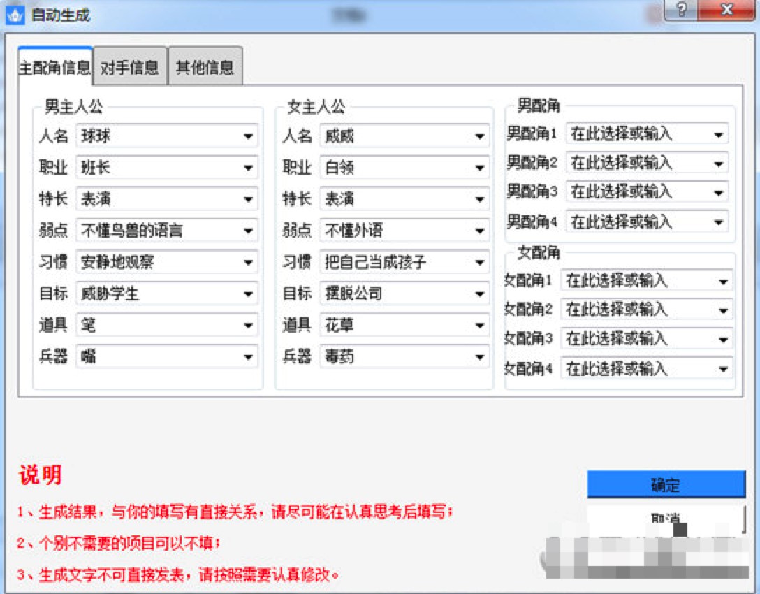Click the field containing 不懂鸟兽的语言
Viewport: 760px width, 594px height.
167,231
